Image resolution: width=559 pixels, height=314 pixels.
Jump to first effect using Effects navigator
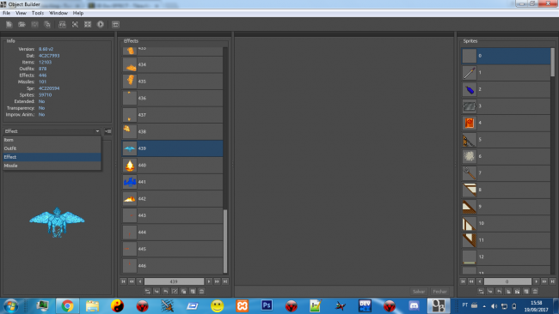[123, 281]
